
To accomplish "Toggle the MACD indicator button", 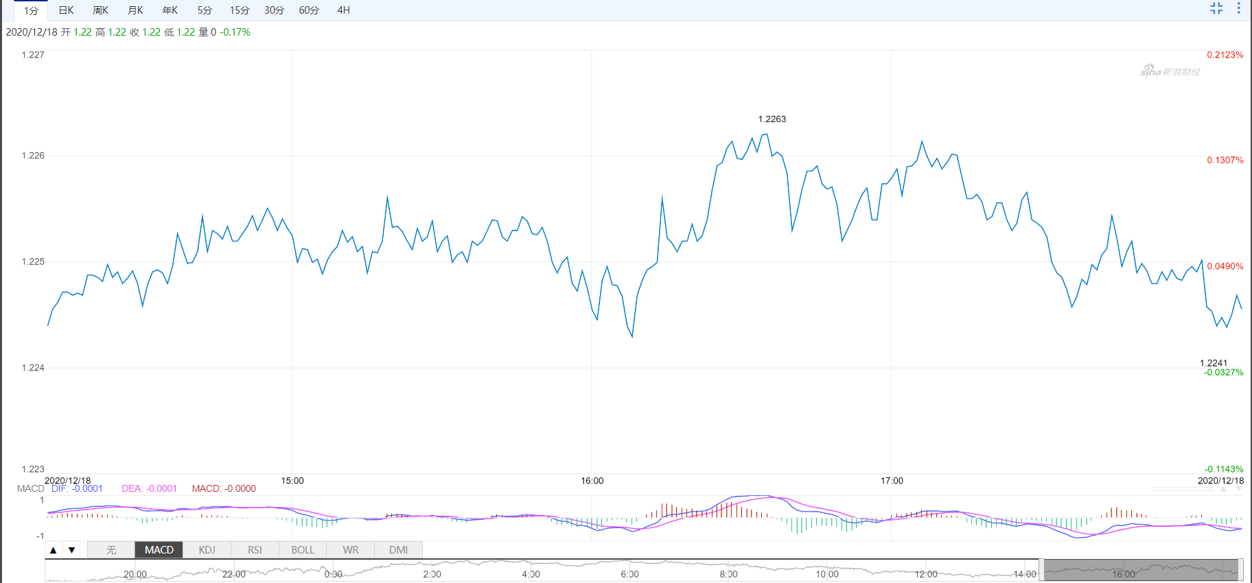I will pos(159,550).
